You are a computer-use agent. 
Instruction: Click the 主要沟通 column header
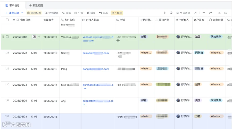[x=146, y=20]
